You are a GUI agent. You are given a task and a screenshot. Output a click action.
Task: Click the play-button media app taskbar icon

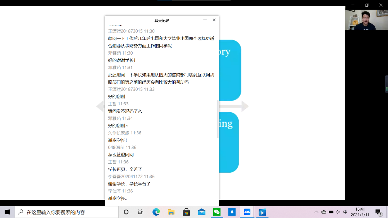pyautogui.click(x=262, y=212)
